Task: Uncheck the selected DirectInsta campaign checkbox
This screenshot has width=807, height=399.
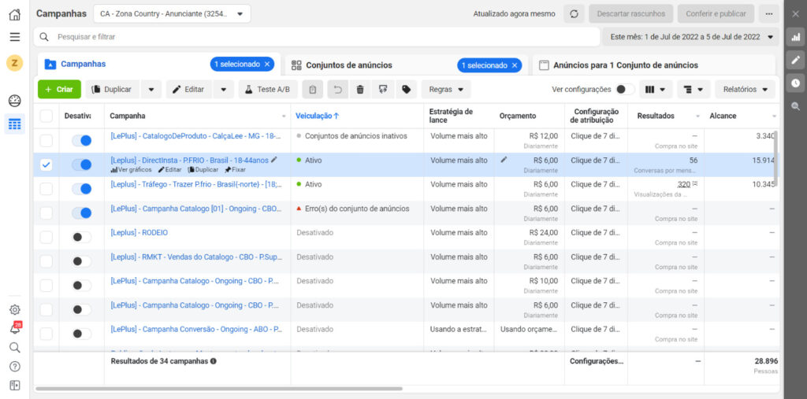Action: click(46, 164)
